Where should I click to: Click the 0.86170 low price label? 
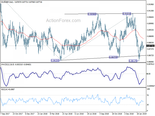point(133,61)
